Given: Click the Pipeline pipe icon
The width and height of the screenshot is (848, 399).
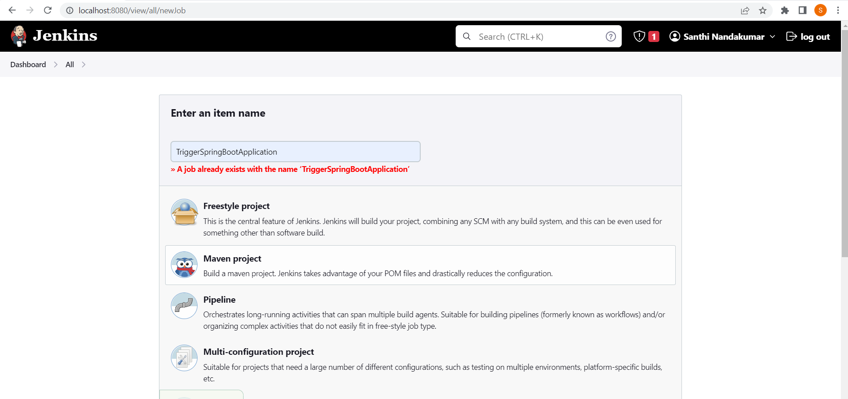Looking at the screenshot, I should 184,306.
